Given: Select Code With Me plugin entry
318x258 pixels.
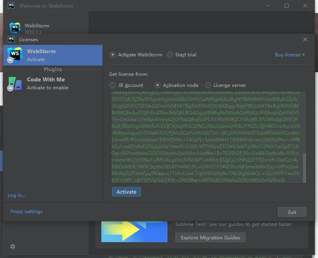Looking at the screenshot, I should (x=53, y=83).
